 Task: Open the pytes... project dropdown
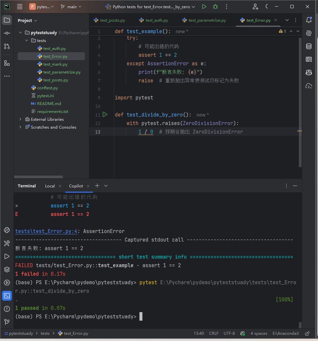point(41,7)
